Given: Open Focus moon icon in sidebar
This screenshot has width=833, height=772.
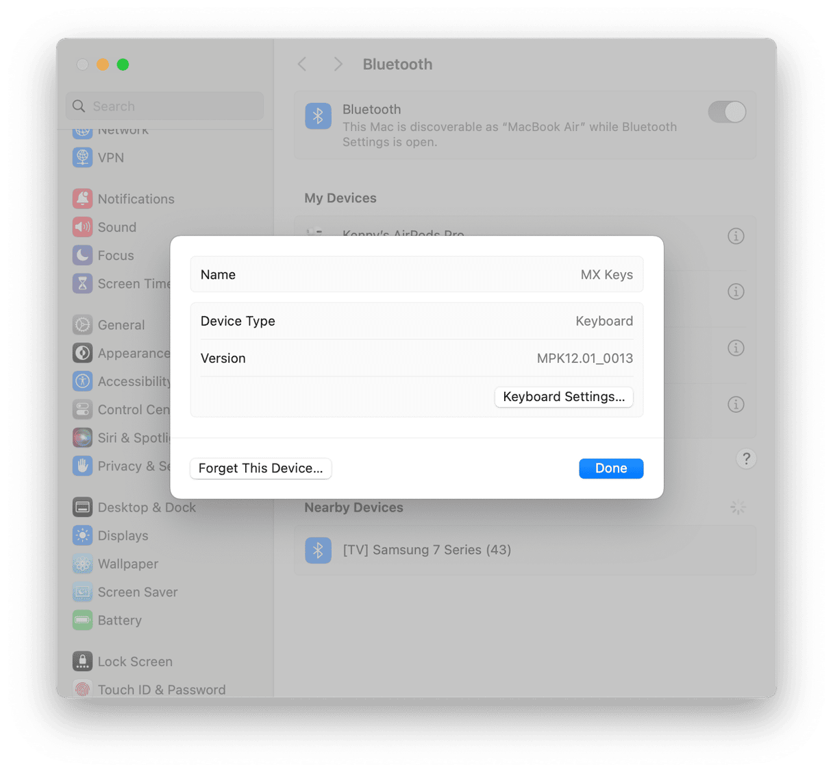Looking at the screenshot, I should point(82,255).
